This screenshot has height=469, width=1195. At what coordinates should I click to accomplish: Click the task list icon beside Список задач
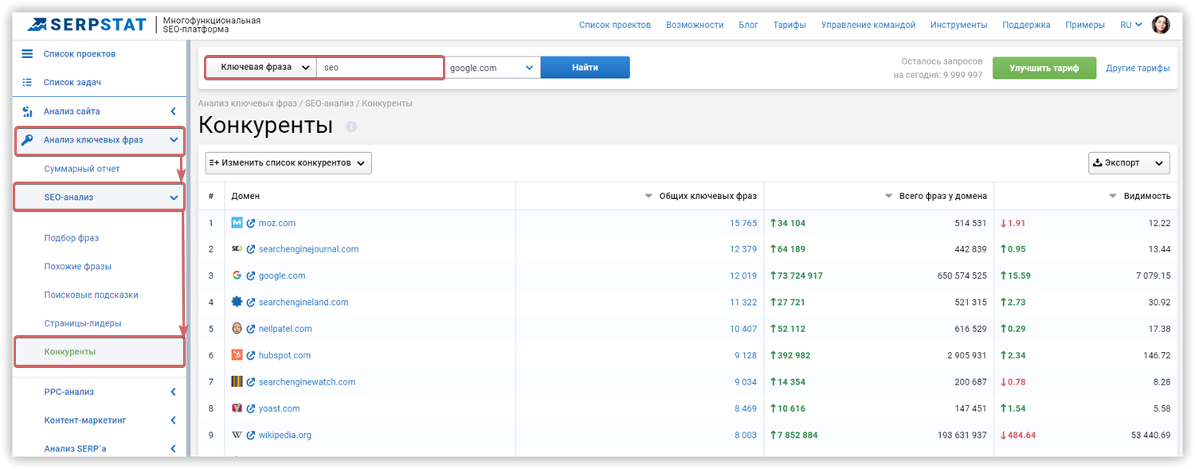tap(27, 82)
